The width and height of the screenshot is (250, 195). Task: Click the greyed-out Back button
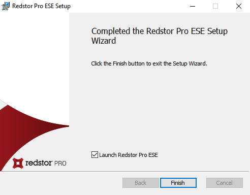[141, 183]
